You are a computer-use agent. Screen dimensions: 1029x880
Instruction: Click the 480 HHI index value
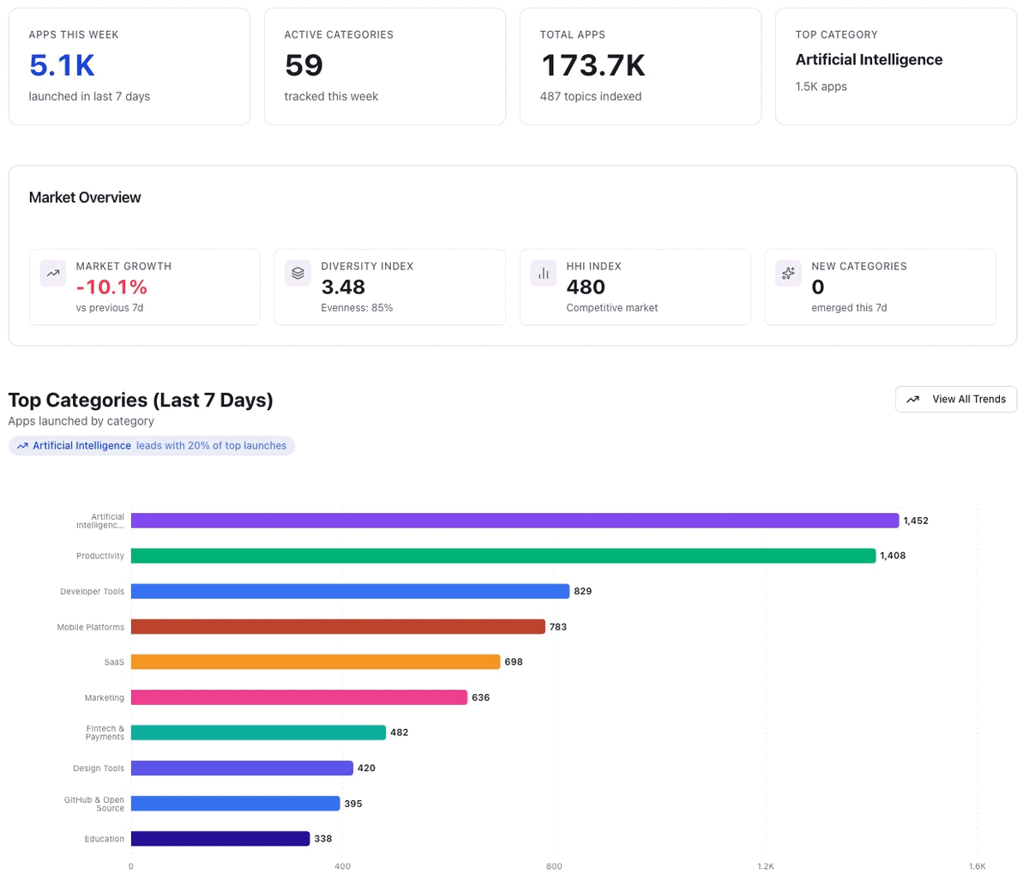tap(586, 286)
